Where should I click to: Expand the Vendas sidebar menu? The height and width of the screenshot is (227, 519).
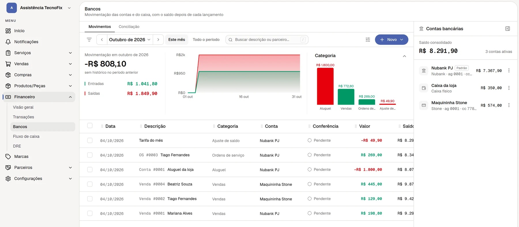(39, 64)
